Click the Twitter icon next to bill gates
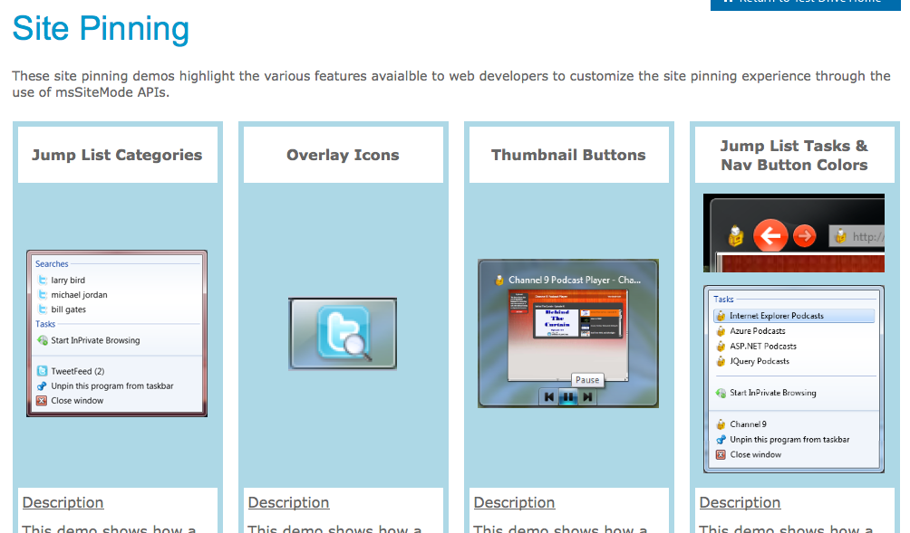This screenshot has width=910, height=533. pyautogui.click(x=43, y=309)
